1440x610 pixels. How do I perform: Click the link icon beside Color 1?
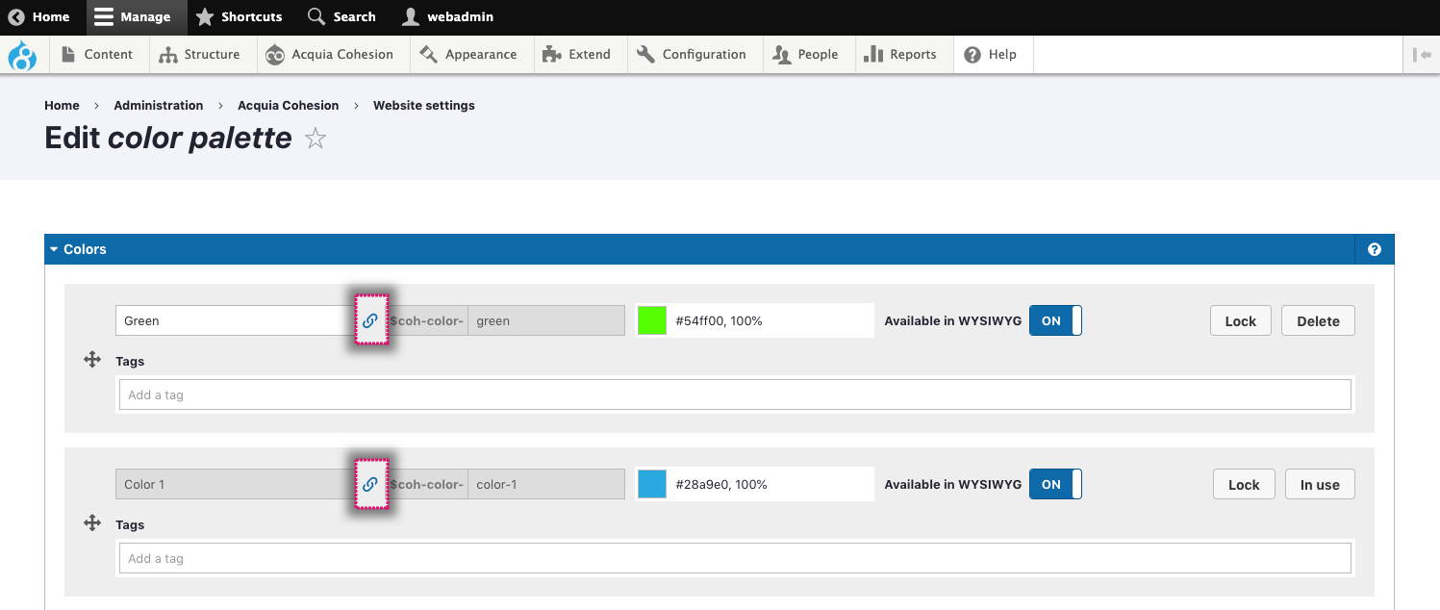[370, 484]
